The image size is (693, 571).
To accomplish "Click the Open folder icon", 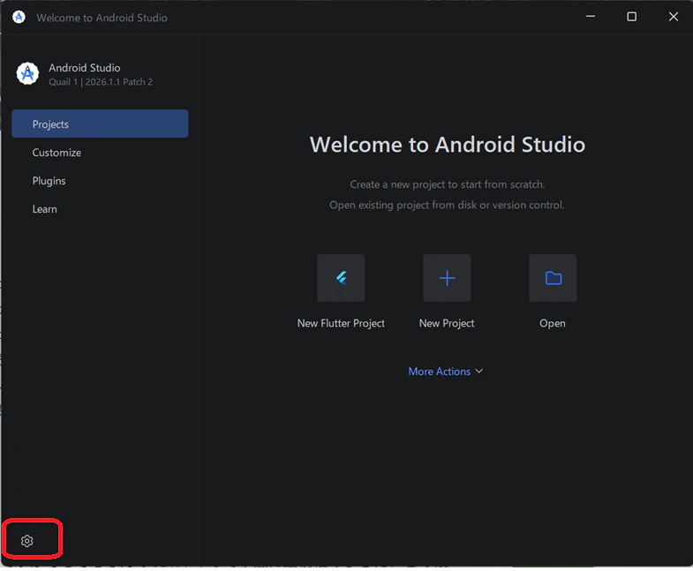I will click(x=553, y=278).
